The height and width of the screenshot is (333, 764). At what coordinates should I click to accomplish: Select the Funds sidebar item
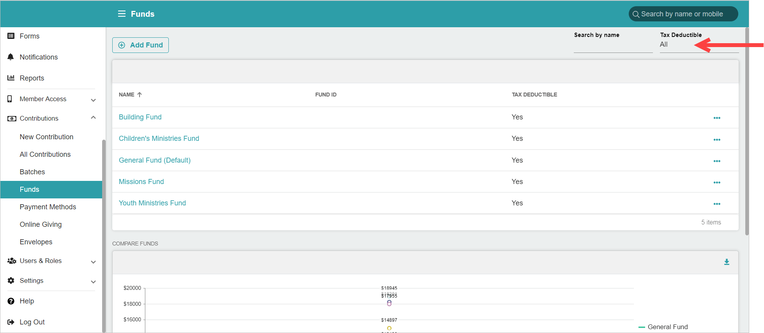pyautogui.click(x=51, y=189)
